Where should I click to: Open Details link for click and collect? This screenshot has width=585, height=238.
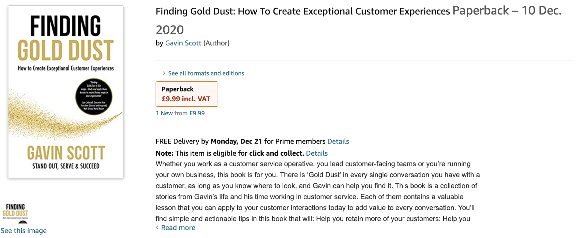(x=317, y=153)
